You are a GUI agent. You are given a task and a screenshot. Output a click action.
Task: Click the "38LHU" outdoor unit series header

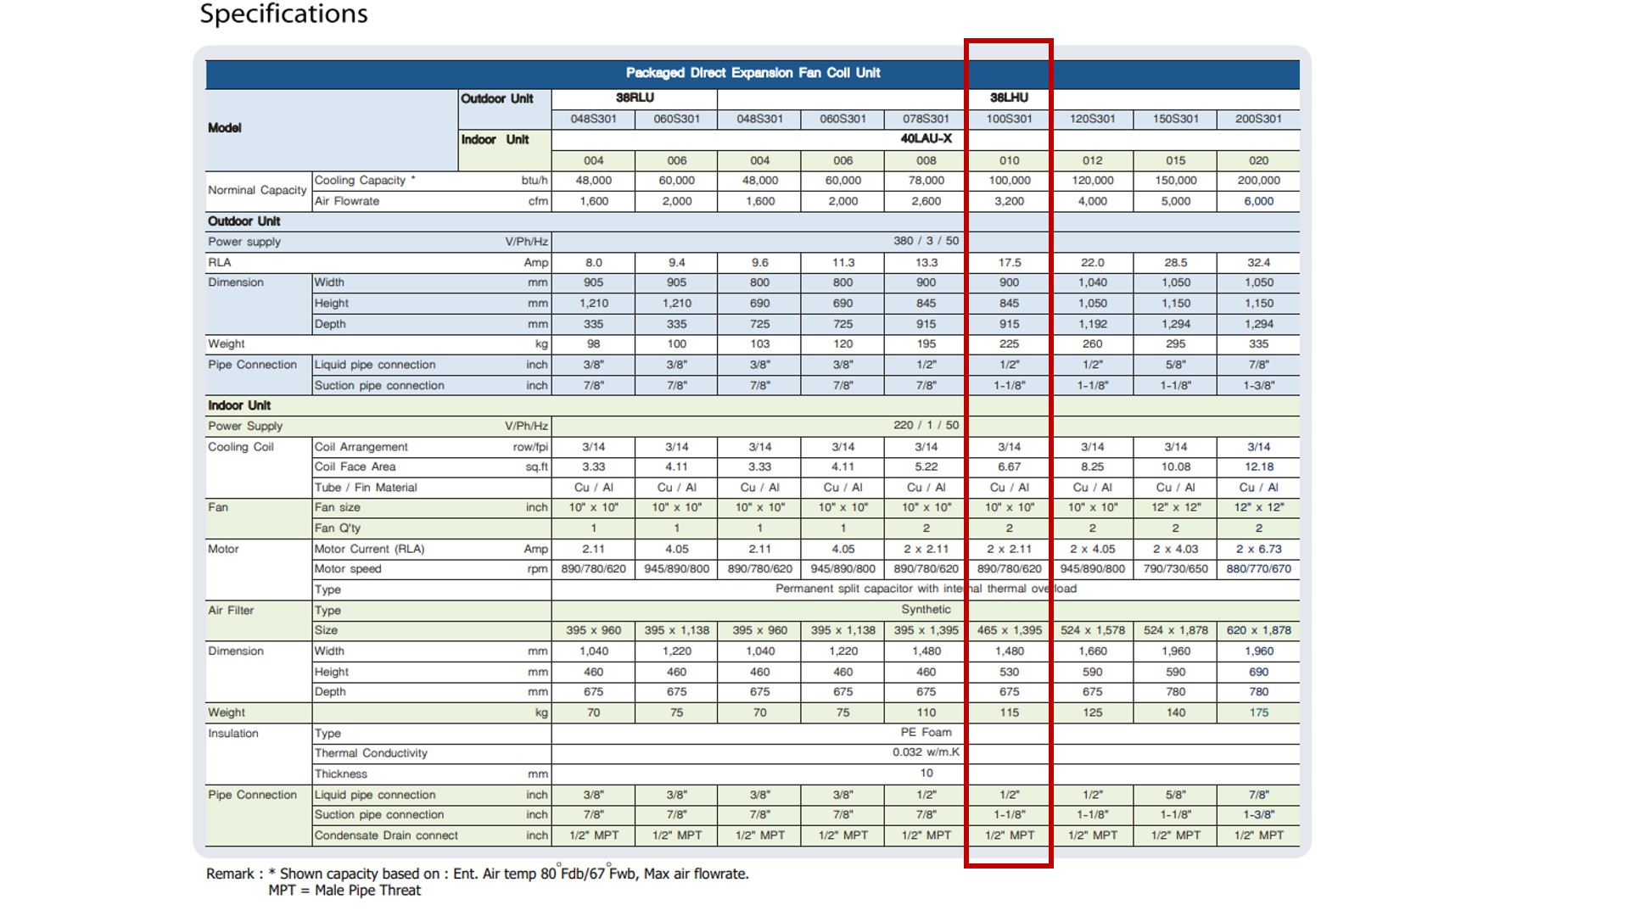point(1009,98)
